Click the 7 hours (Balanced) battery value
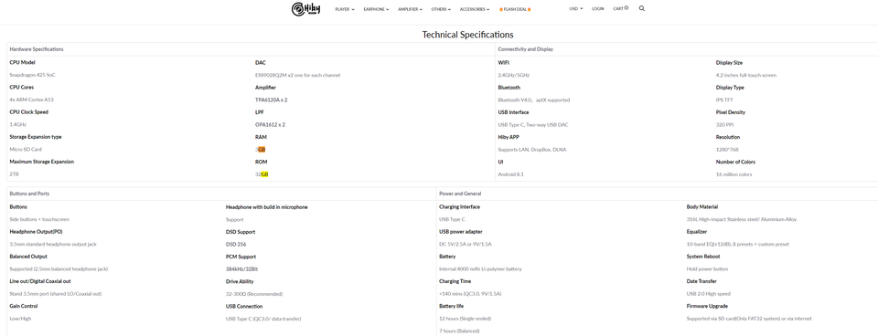878x336 pixels. tap(459, 331)
